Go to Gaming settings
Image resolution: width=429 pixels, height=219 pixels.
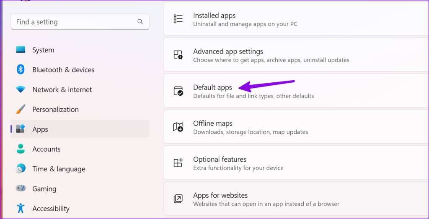pos(80,188)
